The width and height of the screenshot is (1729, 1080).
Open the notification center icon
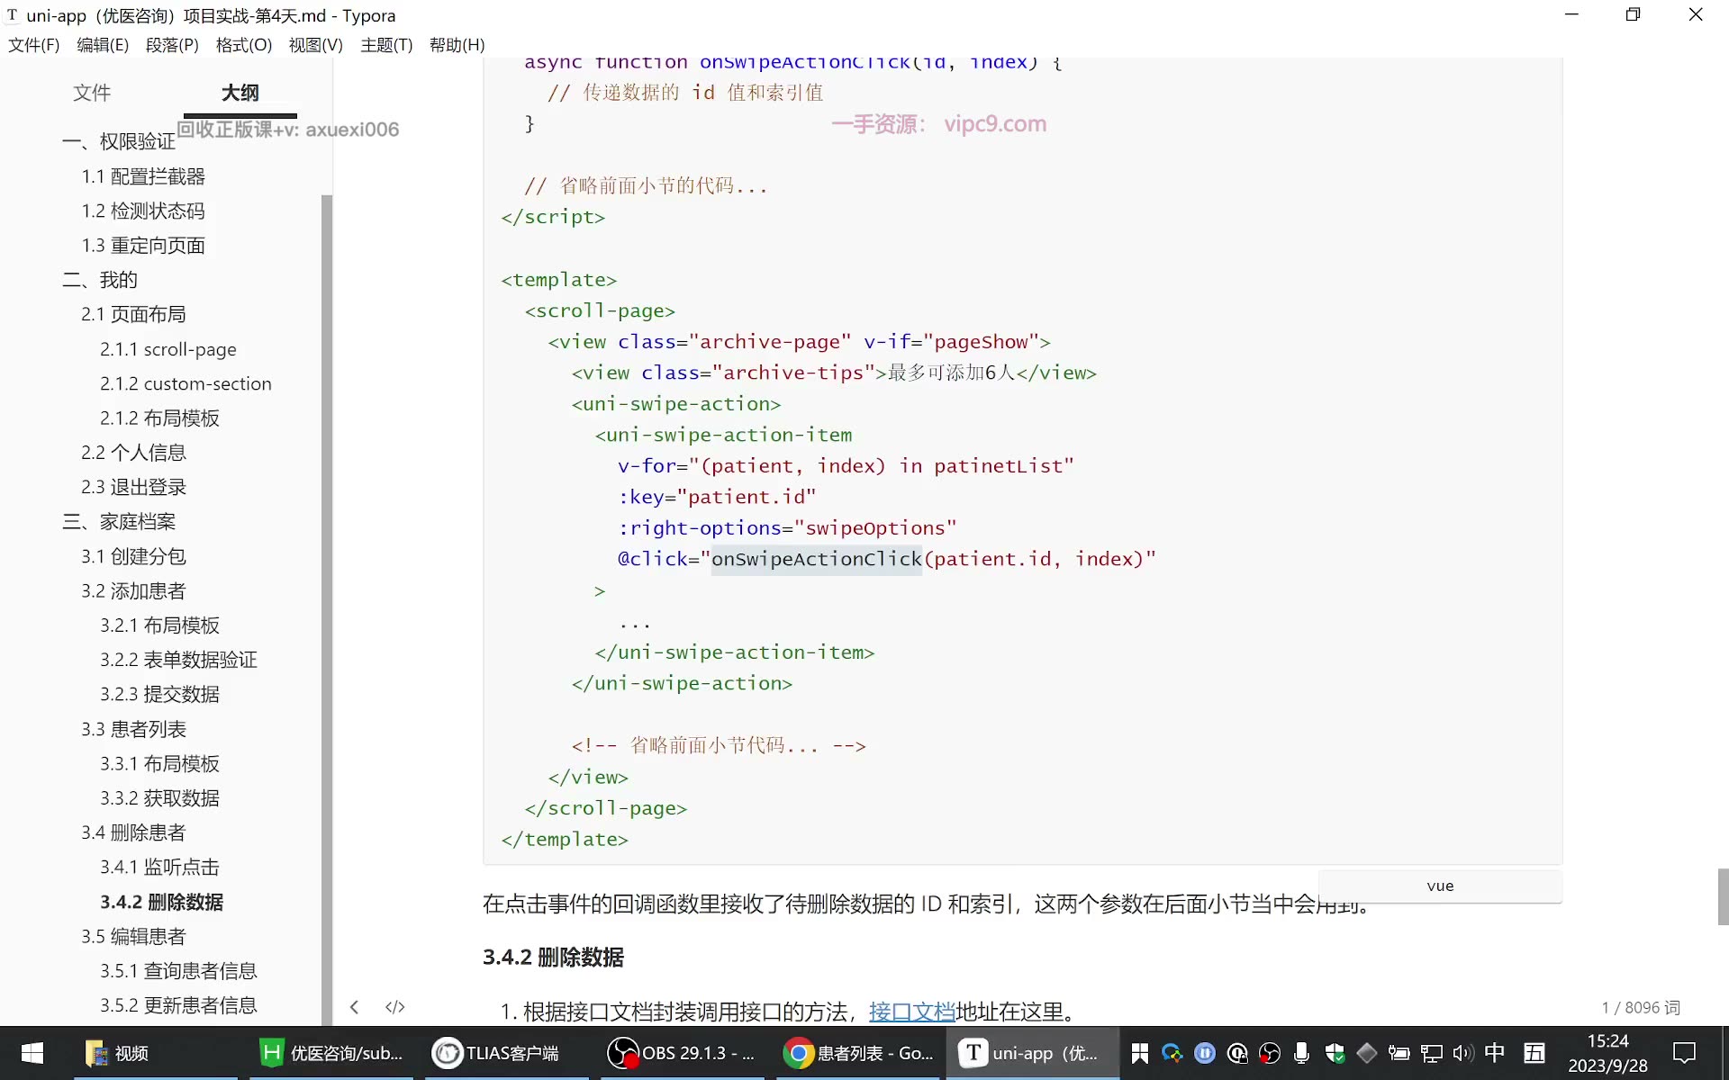tap(1683, 1053)
